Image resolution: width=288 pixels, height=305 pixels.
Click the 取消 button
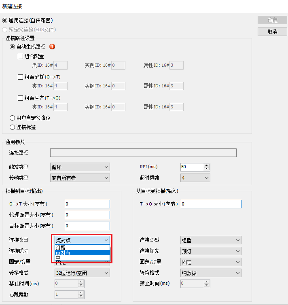(272, 32)
